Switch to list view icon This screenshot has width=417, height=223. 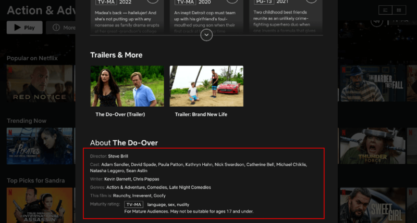coord(385,10)
